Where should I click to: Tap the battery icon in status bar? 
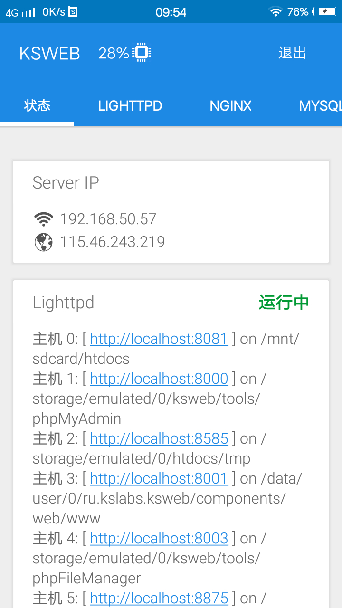[326, 12]
